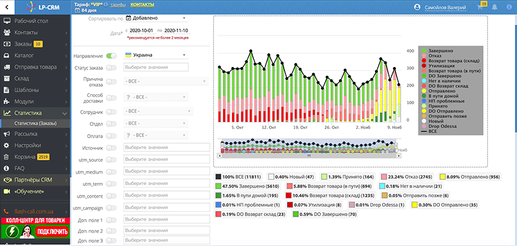Click the Настройки gear icon

tap(6, 145)
